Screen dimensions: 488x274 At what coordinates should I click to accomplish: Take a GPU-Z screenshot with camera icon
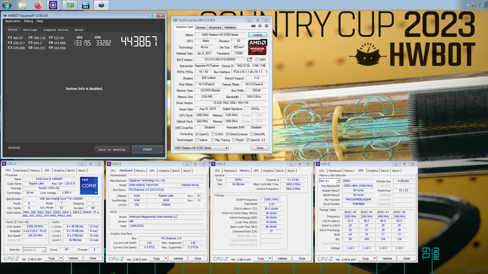click(x=253, y=26)
